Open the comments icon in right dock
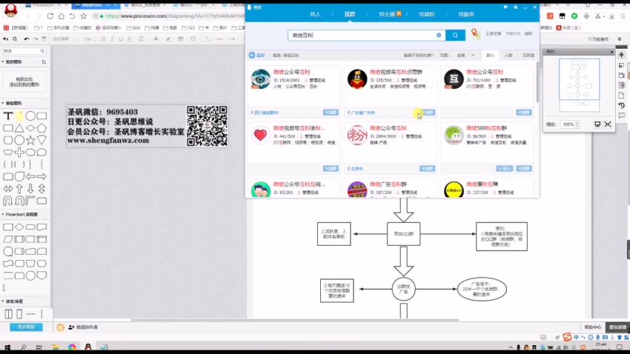The height and width of the screenshot is (354, 630). 622,116
